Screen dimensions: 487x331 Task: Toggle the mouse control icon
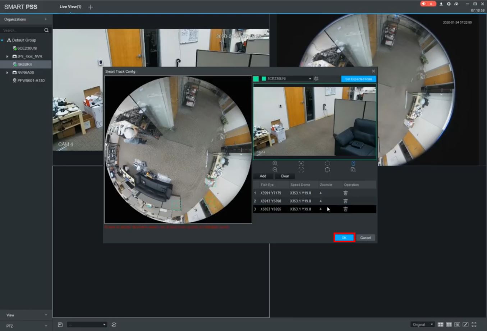point(353,163)
